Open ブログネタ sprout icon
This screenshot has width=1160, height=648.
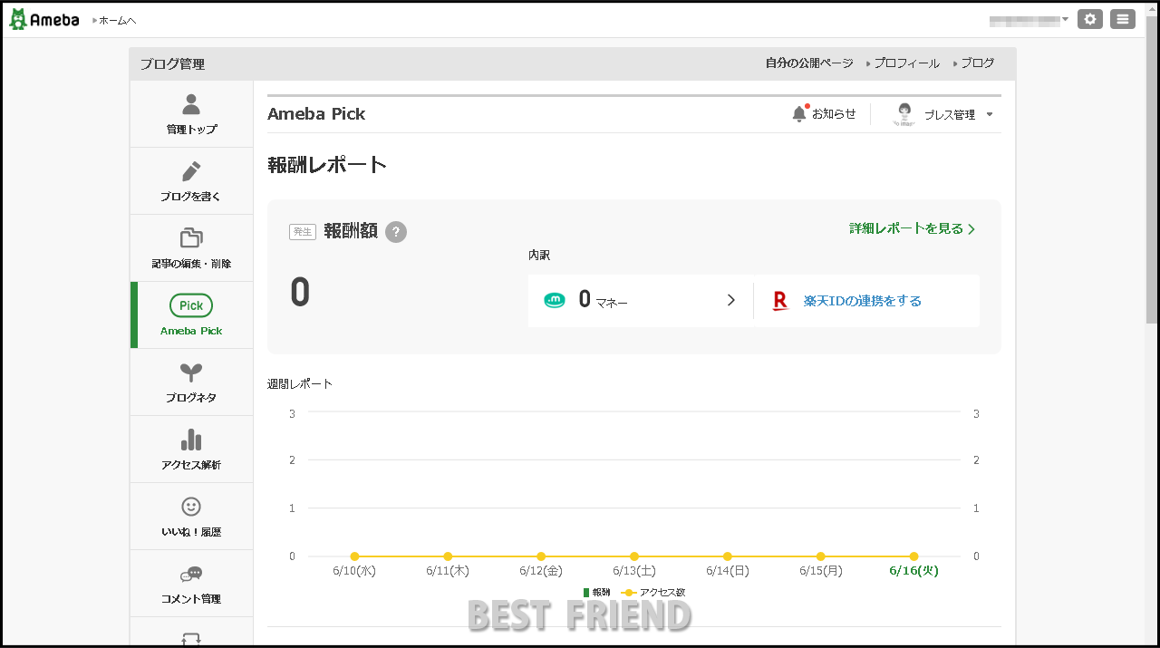pyautogui.click(x=191, y=372)
